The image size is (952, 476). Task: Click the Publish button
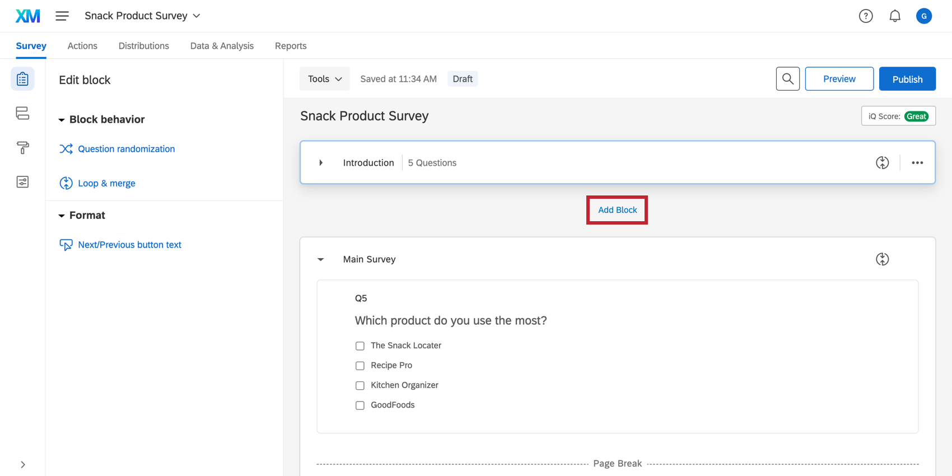tap(907, 79)
